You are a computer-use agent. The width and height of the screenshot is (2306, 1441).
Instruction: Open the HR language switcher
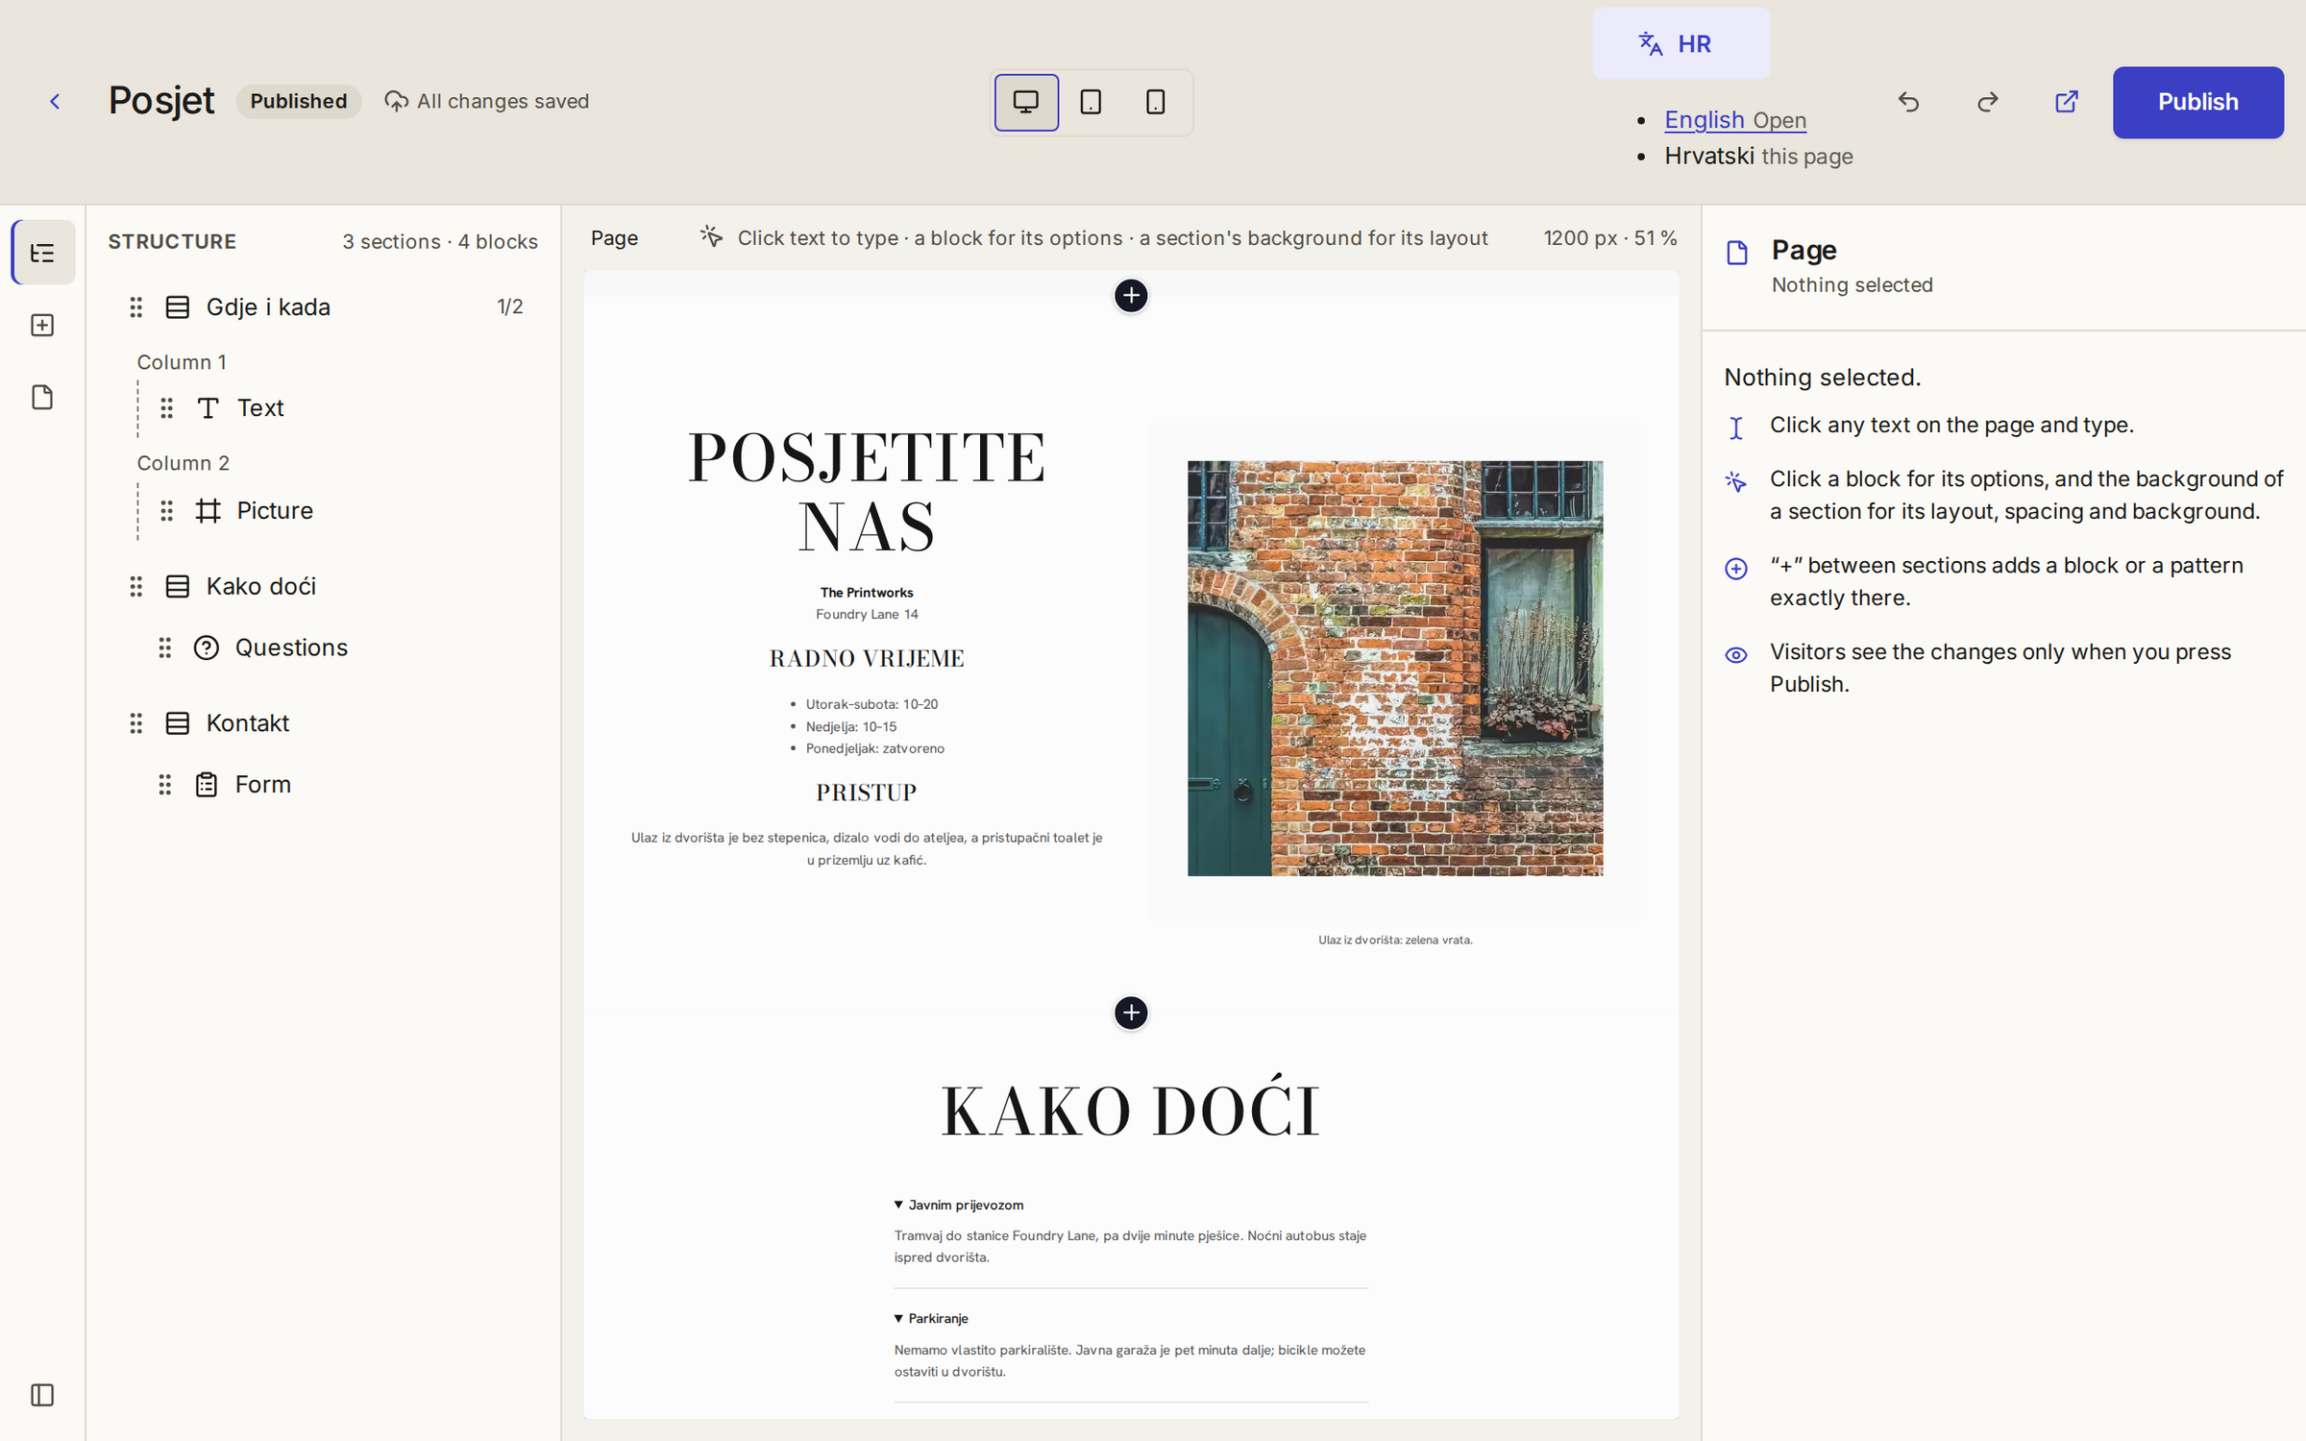point(1680,43)
